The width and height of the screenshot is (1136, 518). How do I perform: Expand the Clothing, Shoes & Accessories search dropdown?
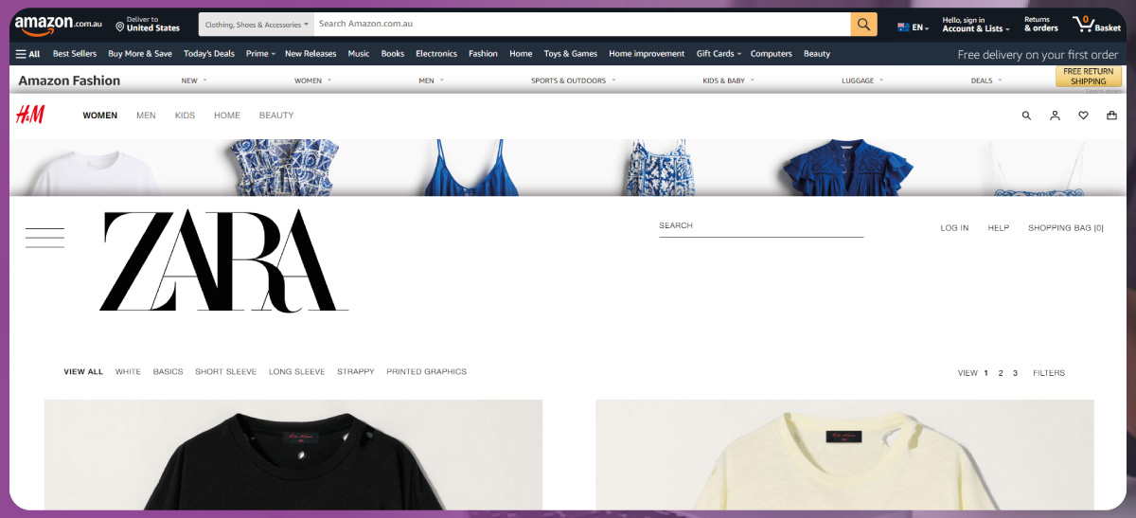255,25
